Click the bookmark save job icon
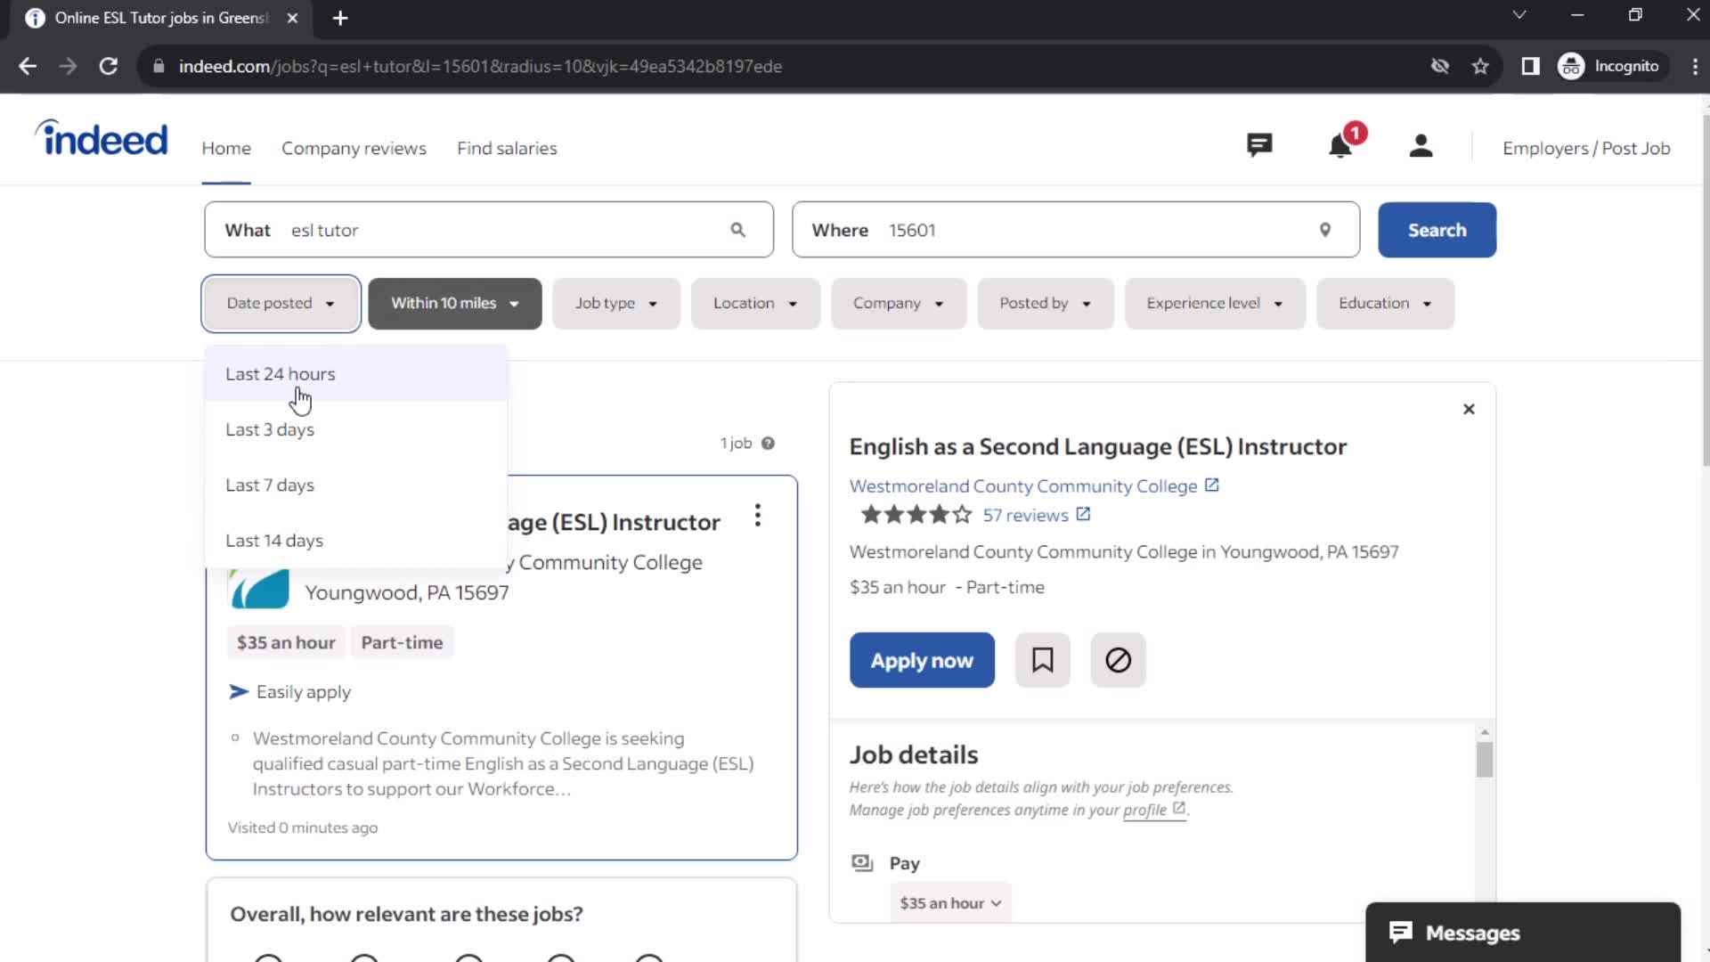 (1043, 660)
